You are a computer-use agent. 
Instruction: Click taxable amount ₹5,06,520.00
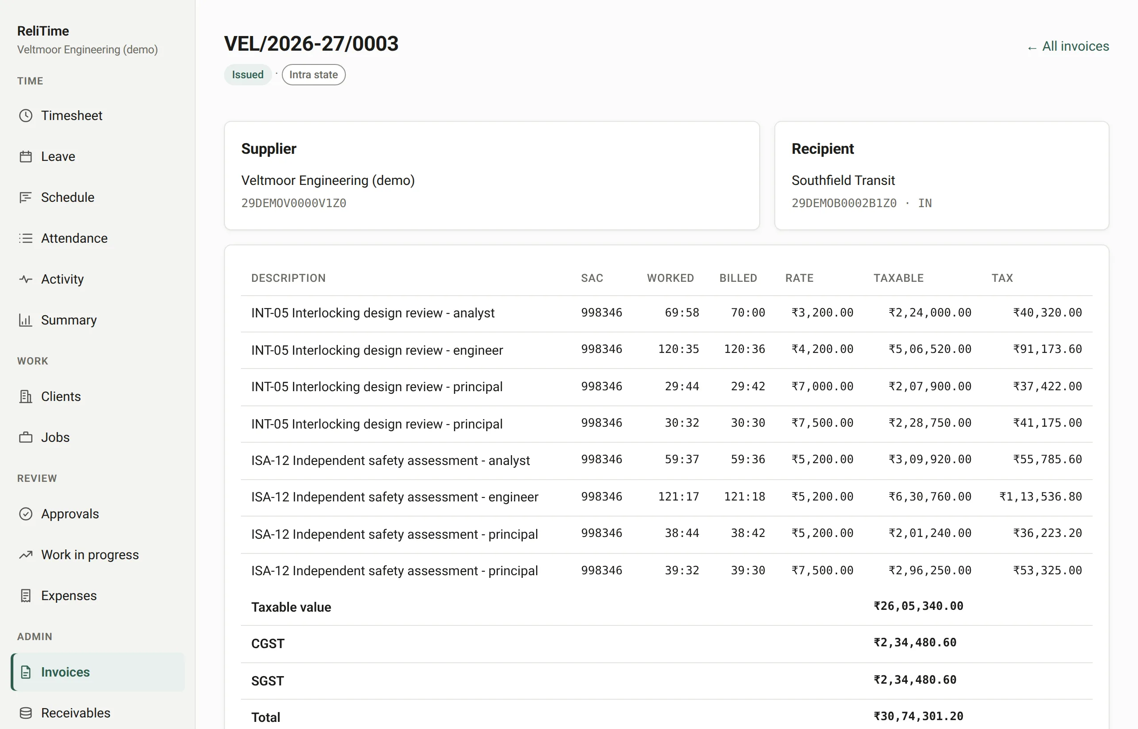click(930, 349)
